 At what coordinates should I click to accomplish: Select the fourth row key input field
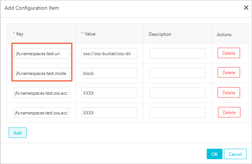[41, 112]
